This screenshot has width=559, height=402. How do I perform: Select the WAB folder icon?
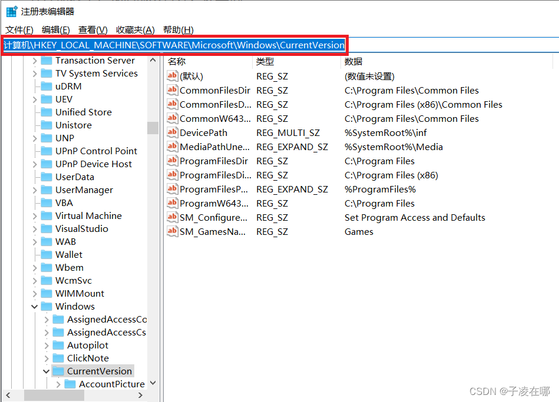pyautogui.click(x=47, y=242)
